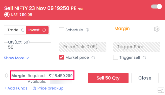Image resolution: width=165 pixels, height=95 pixels.
Task: Open order settings gear icon
Action: [157, 29]
